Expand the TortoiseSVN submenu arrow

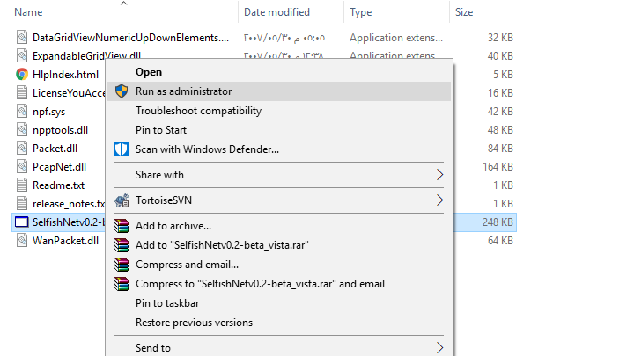(x=440, y=200)
